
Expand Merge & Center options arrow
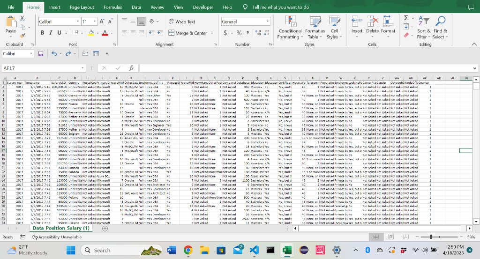click(x=212, y=33)
